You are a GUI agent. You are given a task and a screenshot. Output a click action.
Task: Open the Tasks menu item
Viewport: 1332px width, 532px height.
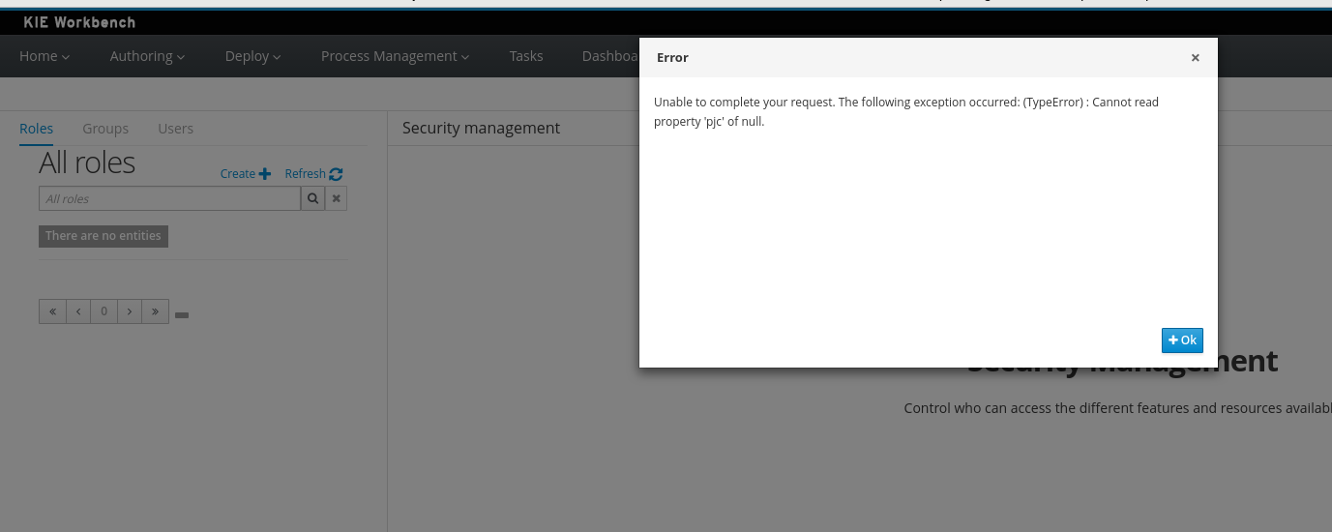pyautogui.click(x=526, y=56)
